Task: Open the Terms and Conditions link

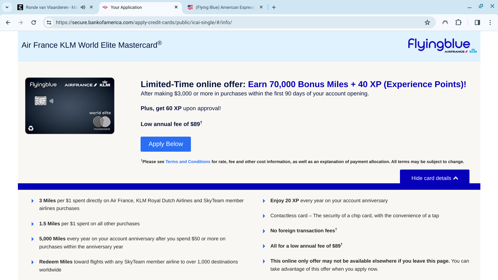Action: click(188, 162)
